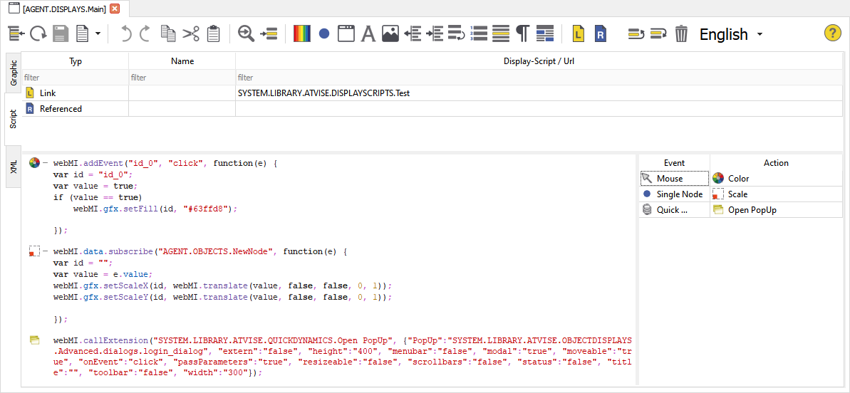Click the Typ column header

(x=75, y=61)
